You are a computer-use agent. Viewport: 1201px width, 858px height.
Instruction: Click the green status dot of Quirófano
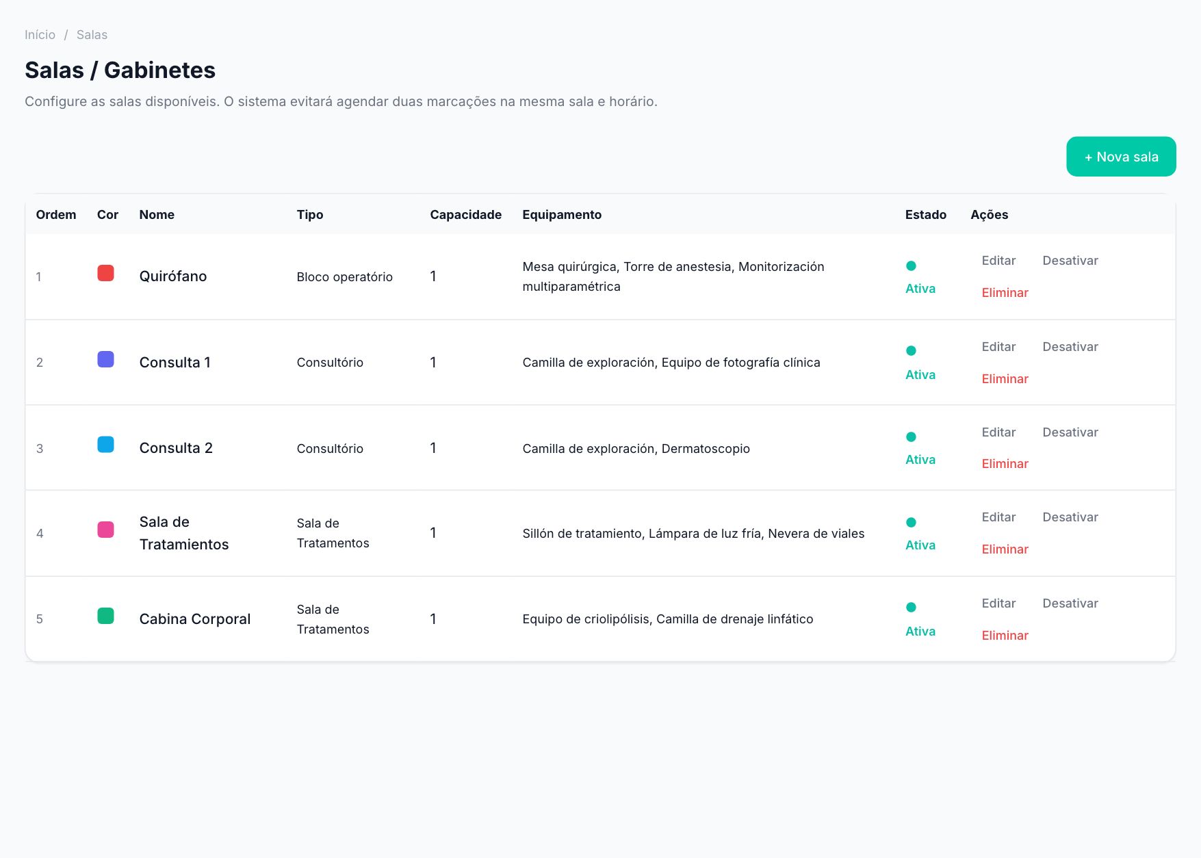click(x=911, y=265)
